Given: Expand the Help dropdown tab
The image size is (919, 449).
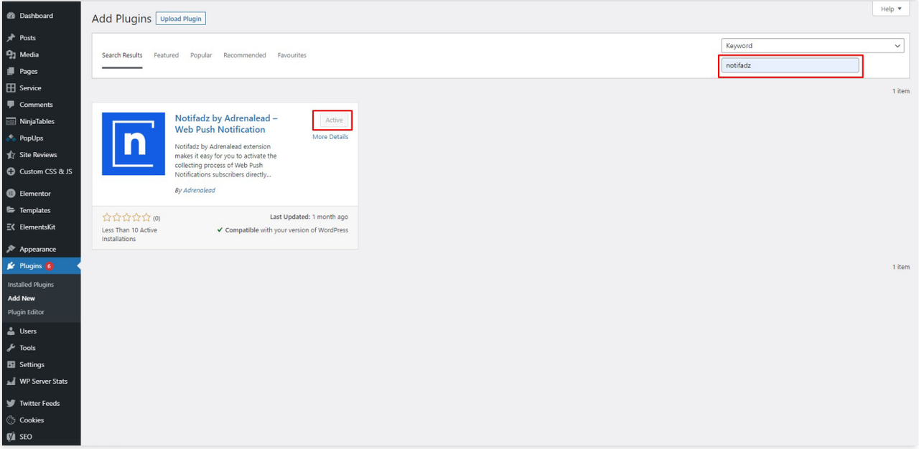Looking at the screenshot, I should pos(891,9).
